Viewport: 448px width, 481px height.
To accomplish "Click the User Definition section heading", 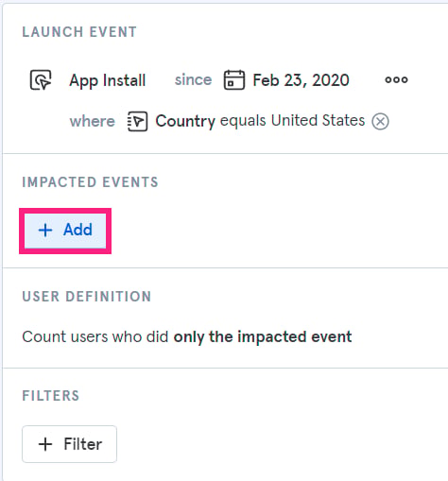I will point(87,297).
